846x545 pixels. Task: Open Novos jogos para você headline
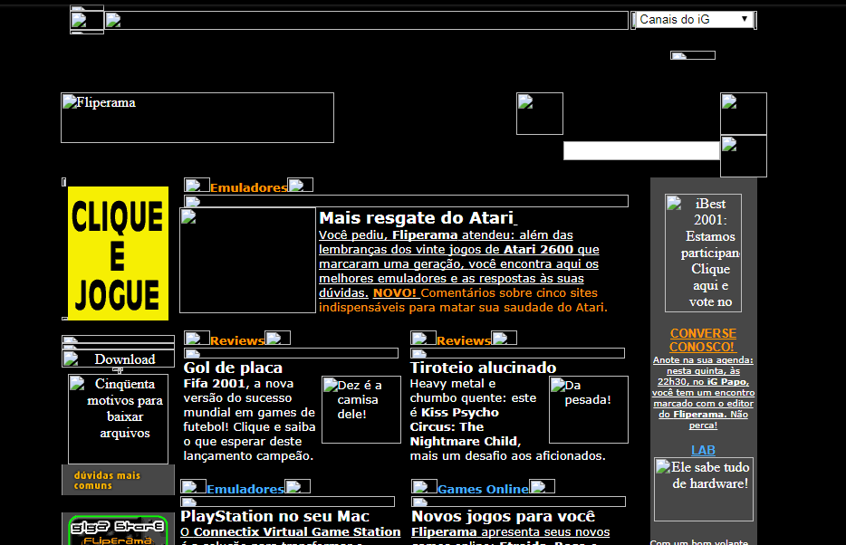[503, 516]
